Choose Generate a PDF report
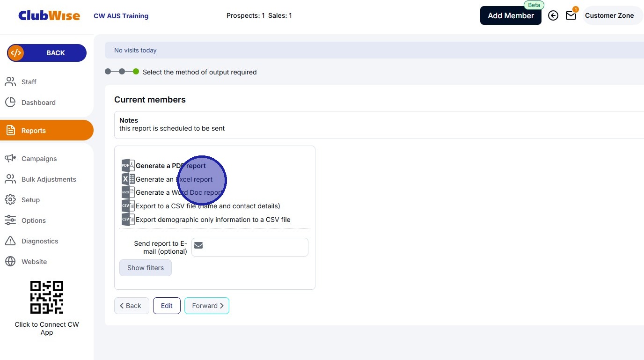 (171, 166)
